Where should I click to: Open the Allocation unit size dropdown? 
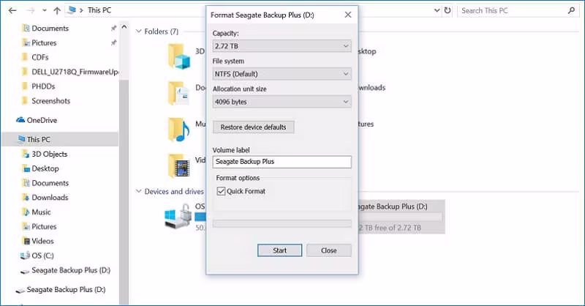pos(282,102)
